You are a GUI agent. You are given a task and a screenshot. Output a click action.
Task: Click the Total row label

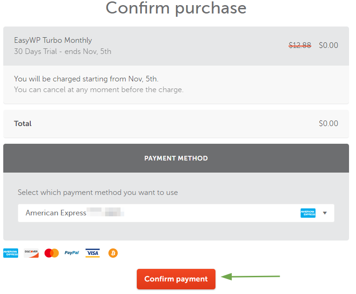point(23,123)
